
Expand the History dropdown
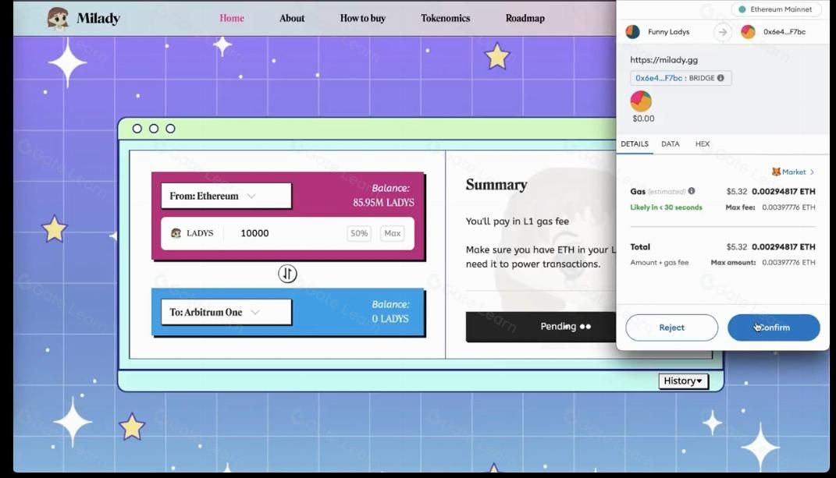(684, 381)
